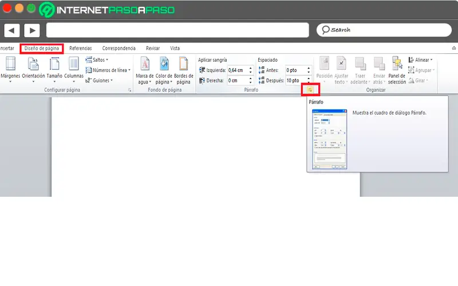This screenshot has height=286, width=458.
Task: Click the Search field
Action: click(384, 30)
